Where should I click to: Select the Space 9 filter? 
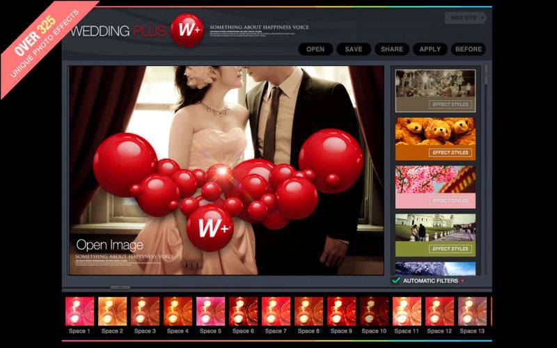pos(341,311)
